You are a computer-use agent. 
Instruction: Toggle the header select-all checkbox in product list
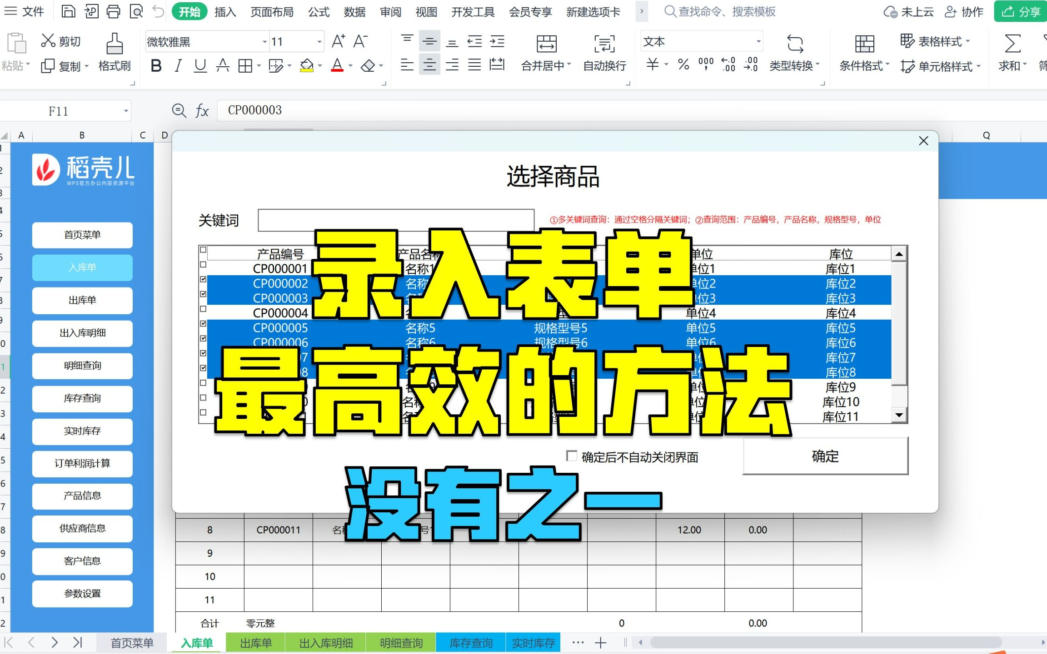203,250
